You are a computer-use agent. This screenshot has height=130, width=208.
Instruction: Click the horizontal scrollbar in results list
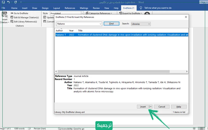point(113,71)
